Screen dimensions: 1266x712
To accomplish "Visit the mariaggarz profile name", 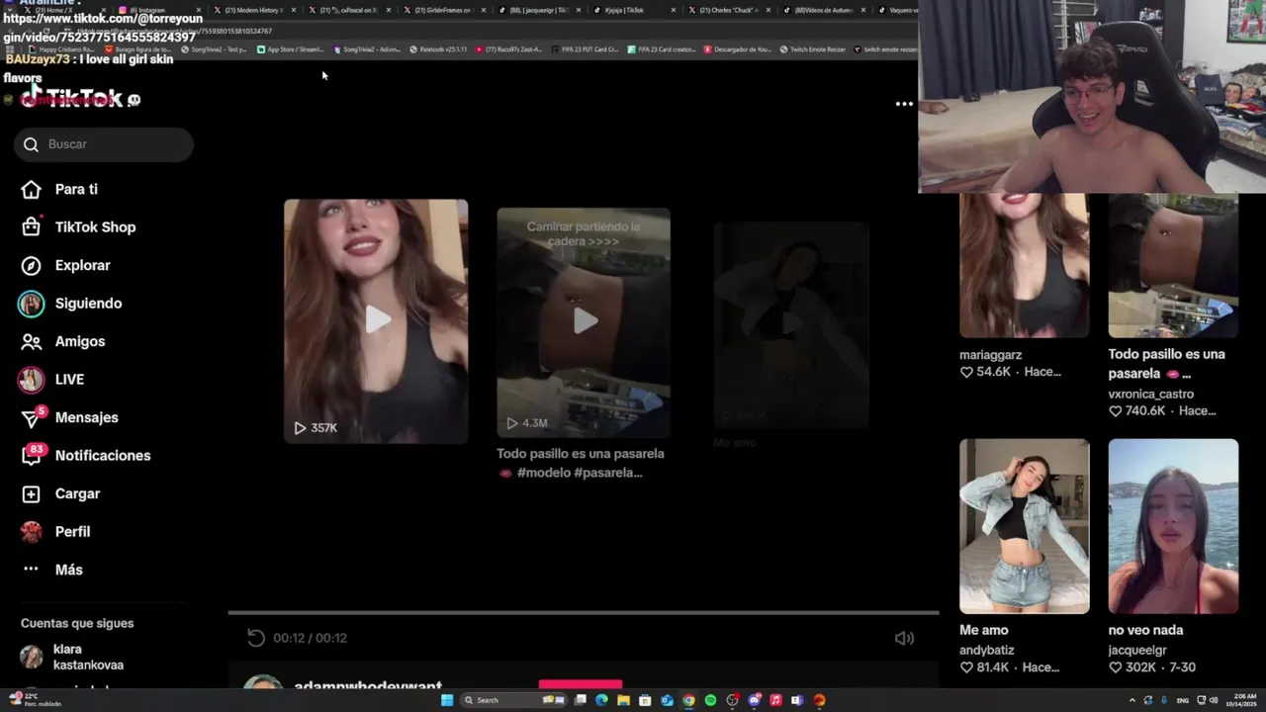I will coord(990,355).
